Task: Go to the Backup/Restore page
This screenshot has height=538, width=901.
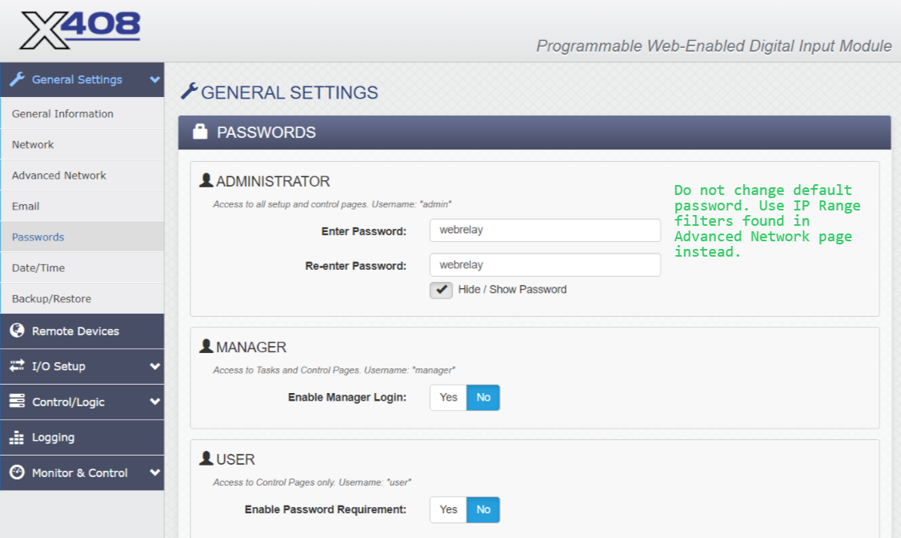Action: tap(52, 299)
